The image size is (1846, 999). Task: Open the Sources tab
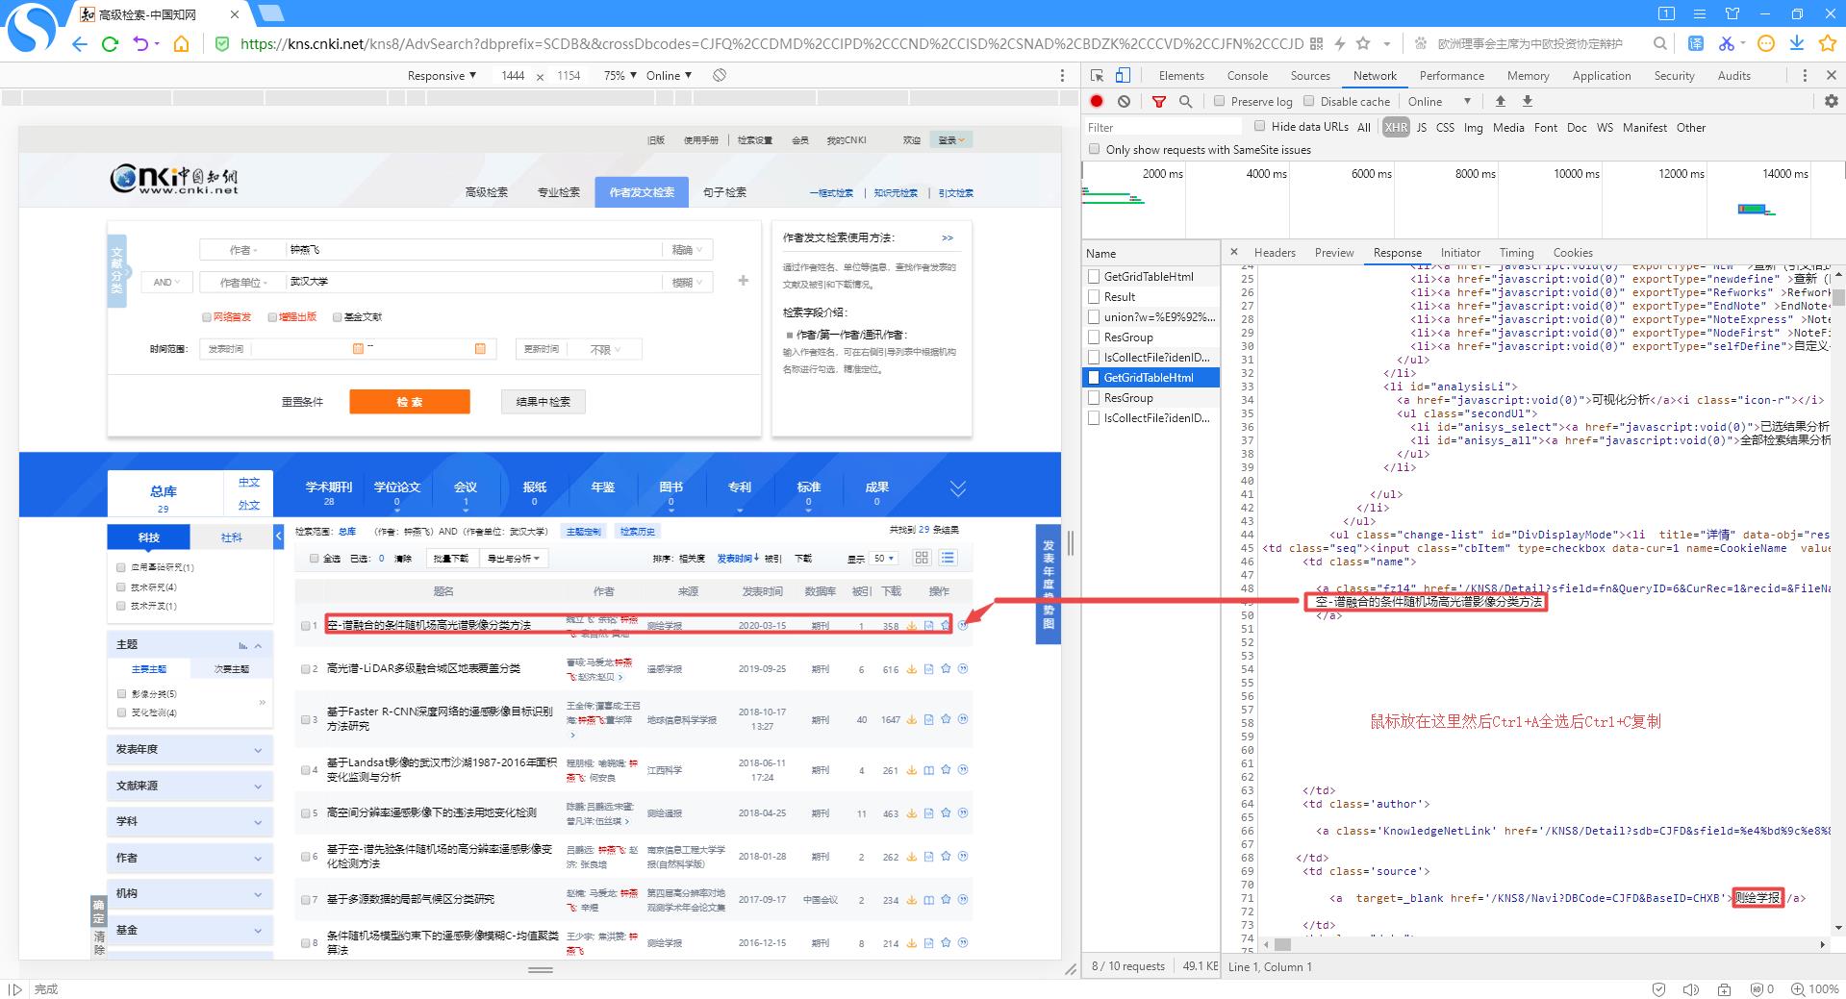[1310, 75]
